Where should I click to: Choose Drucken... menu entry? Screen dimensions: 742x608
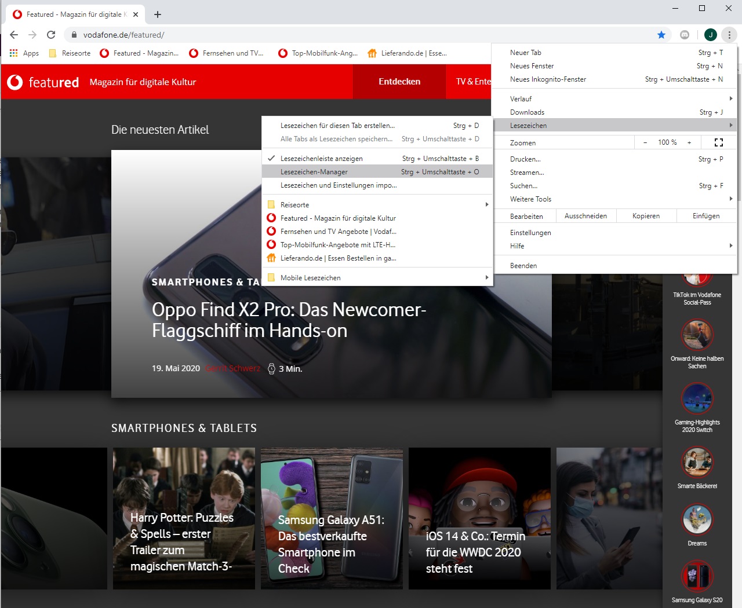[614, 159]
